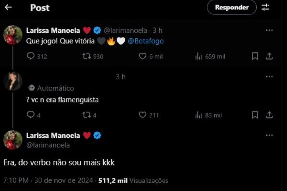Image resolution: width=287 pixels, height=191 pixels.
Task: Open reply sorting filter icon
Action: click(266, 7)
